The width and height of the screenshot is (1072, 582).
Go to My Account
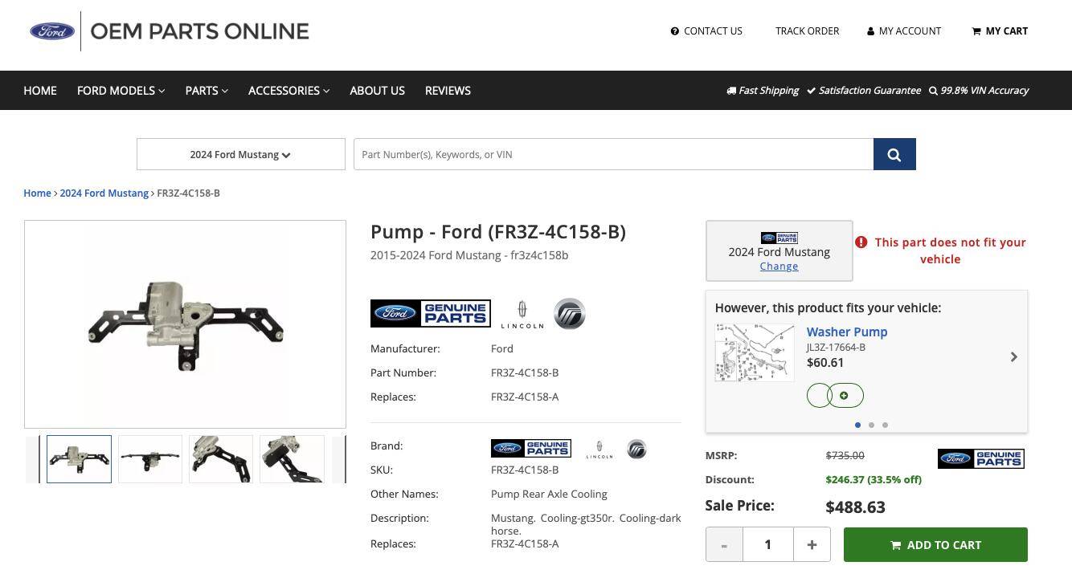point(904,31)
